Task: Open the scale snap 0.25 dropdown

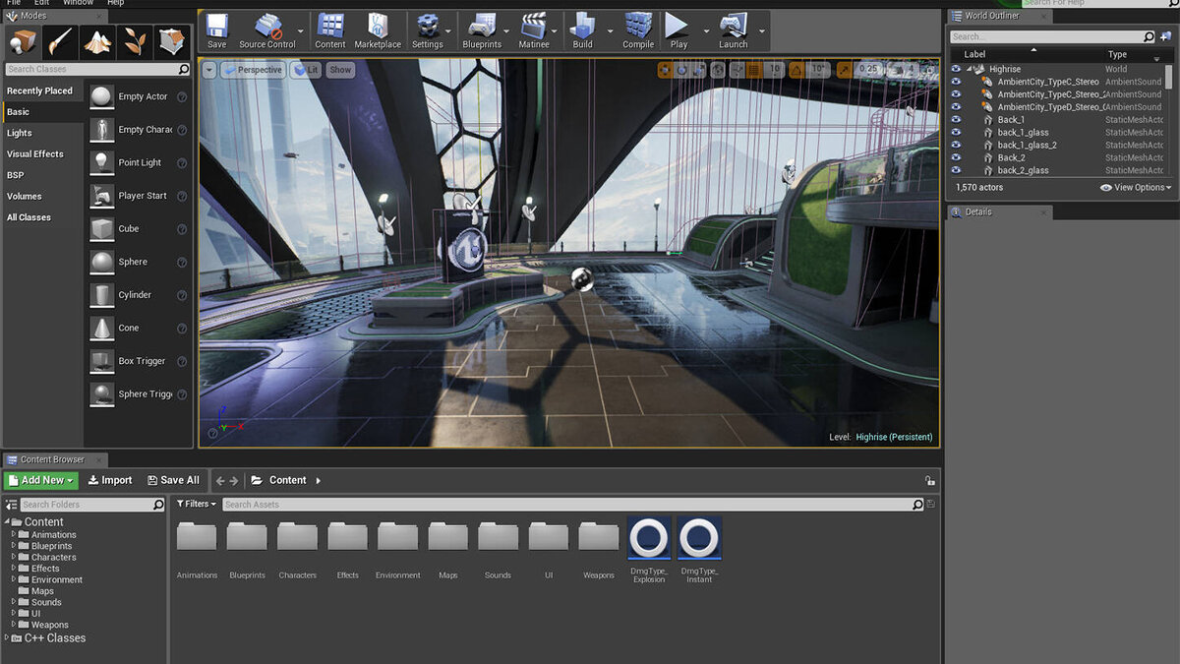Action: click(869, 70)
